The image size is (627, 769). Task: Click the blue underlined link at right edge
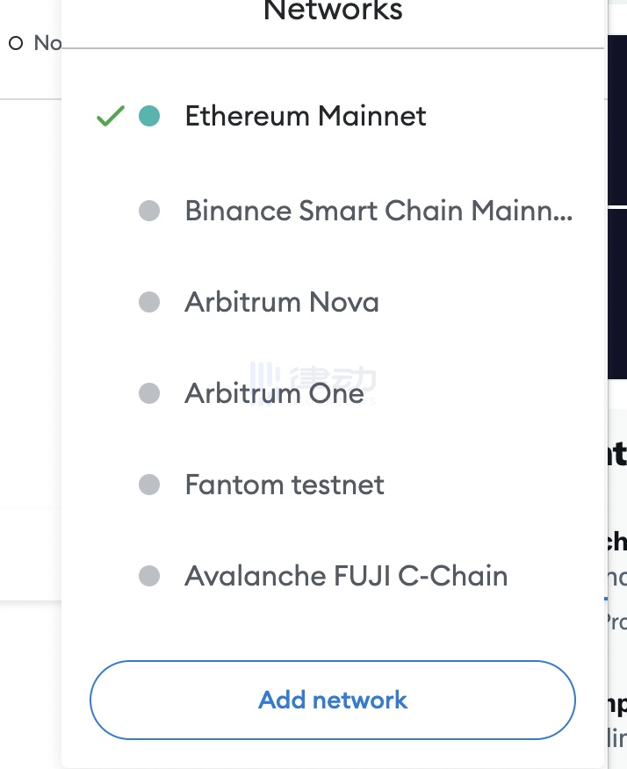[x=617, y=579]
